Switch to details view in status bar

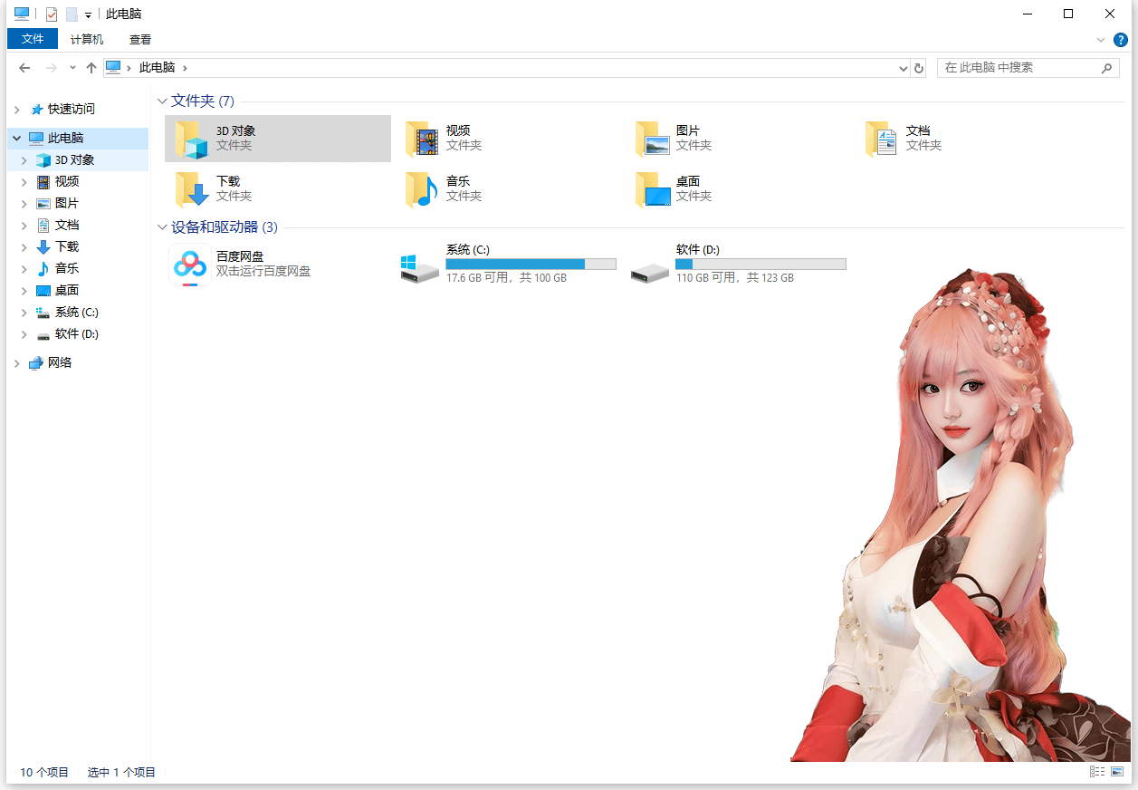(1097, 772)
